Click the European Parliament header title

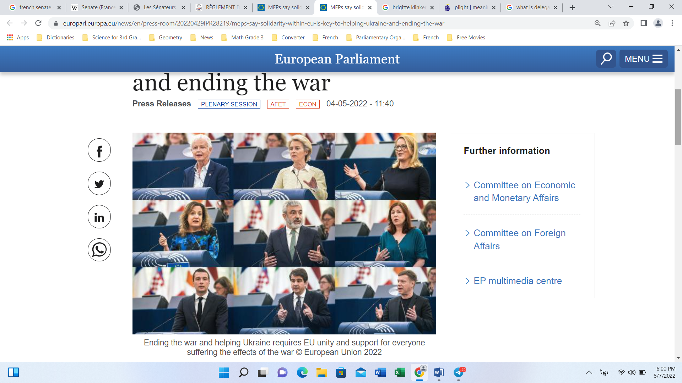pyautogui.click(x=337, y=59)
